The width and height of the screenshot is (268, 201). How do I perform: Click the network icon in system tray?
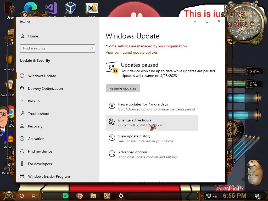(208, 196)
